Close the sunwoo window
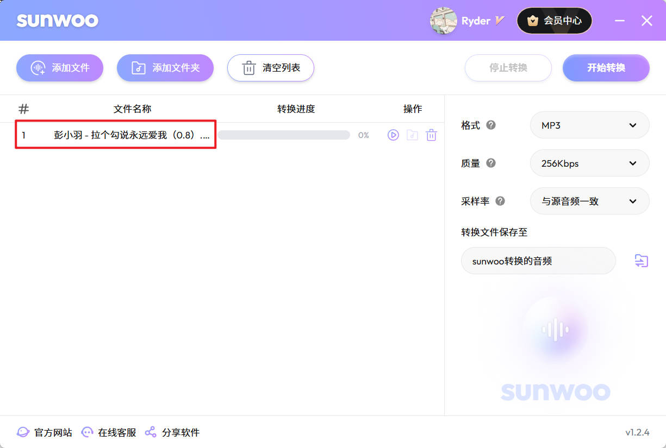The width and height of the screenshot is (666, 448). [x=646, y=21]
